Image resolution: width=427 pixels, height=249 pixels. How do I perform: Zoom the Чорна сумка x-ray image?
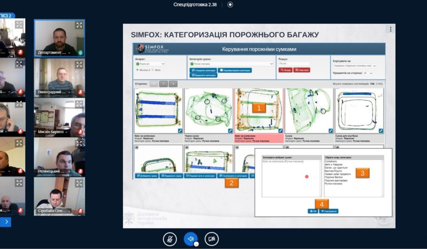(230, 131)
